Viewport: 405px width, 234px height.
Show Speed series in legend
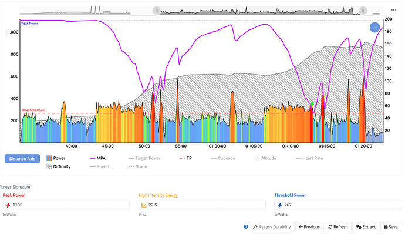pos(99,166)
